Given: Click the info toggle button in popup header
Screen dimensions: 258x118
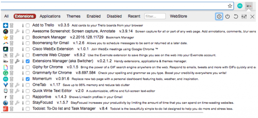Looking at the screenshot, I should pos(219,16).
